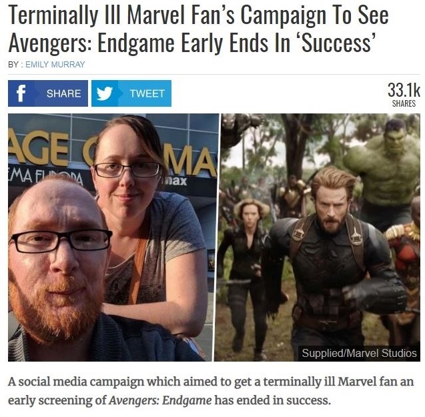Click the "BY :" byline label
Image resolution: width=425 pixels, height=417 pixels.
click(16, 65)
